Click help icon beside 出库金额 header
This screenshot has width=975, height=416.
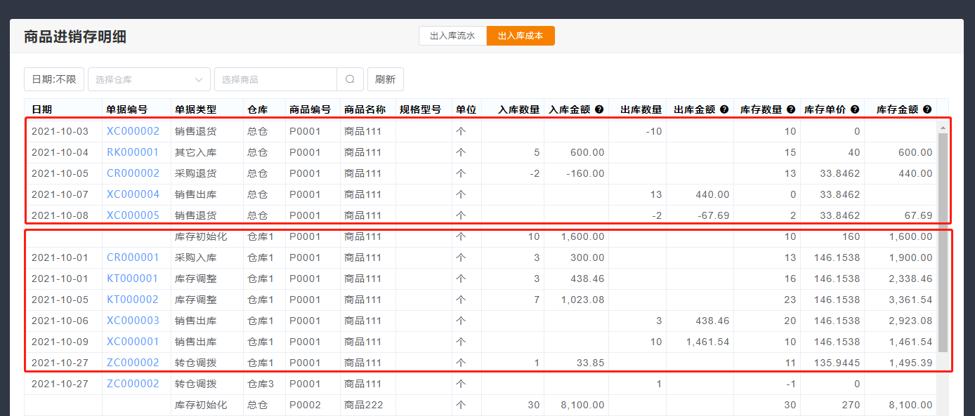point(724,109)
